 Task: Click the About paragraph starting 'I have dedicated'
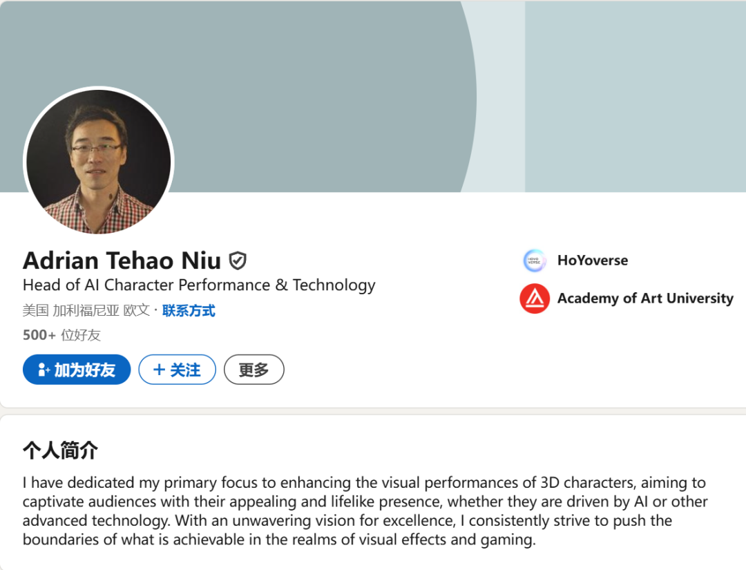point(365,511)
